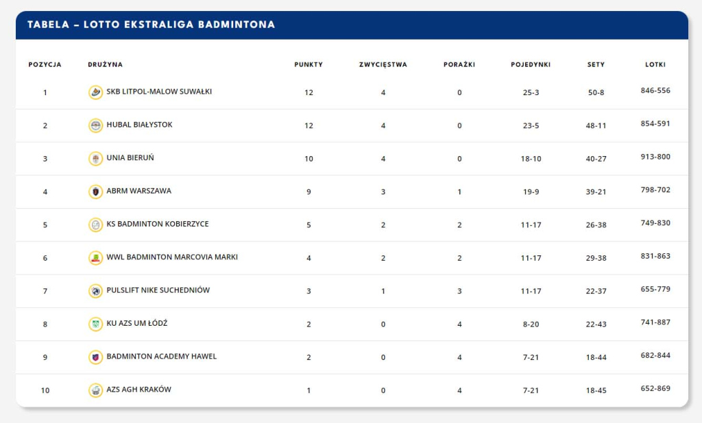Click the Zwycięstwa column header
The image size is (702, 423).
click(x=383, y=65)
